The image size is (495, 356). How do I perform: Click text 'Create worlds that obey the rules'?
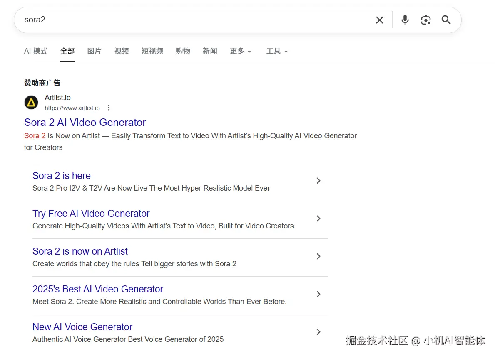point(86,264)
